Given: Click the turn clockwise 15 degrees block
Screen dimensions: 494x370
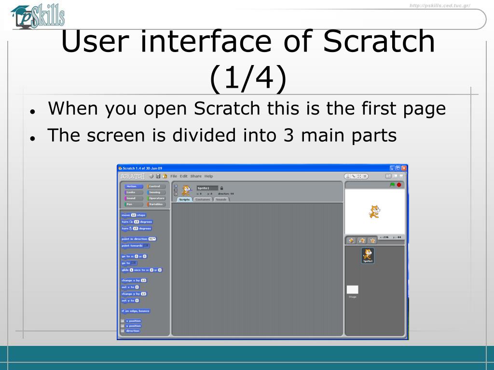Looking at the screenshot, I should [x=137, y=222].
